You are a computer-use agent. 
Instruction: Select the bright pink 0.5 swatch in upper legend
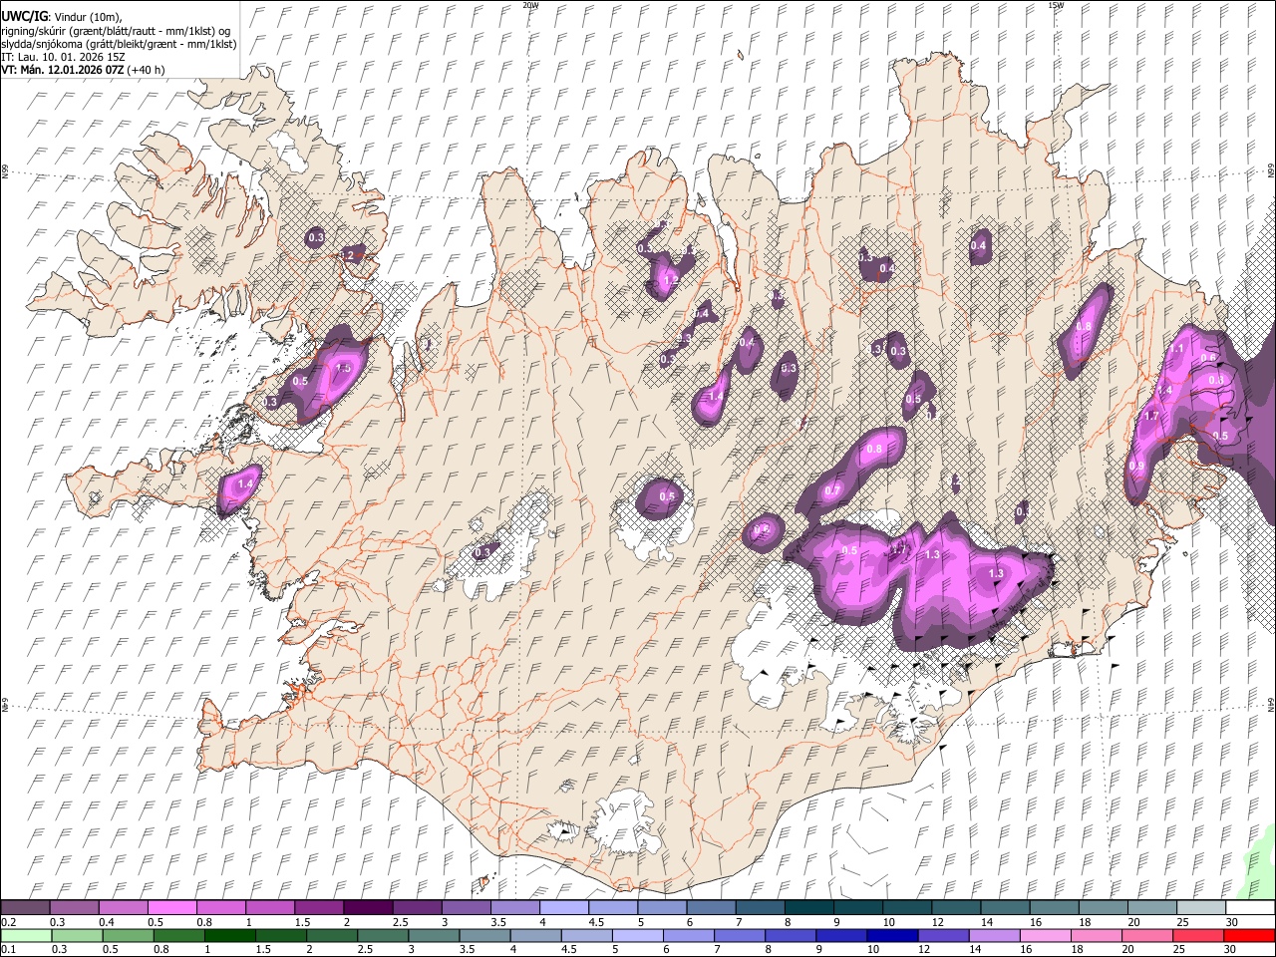(x=171, y=908)
